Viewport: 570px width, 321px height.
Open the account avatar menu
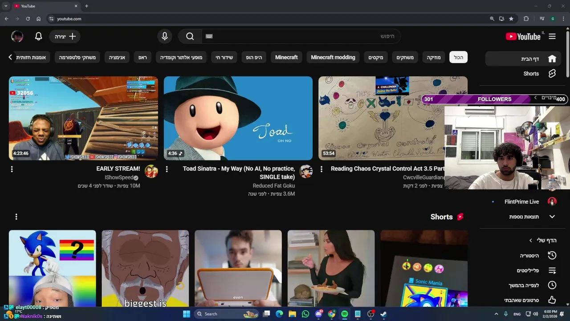pyautogui.click(x=17, y=37)
